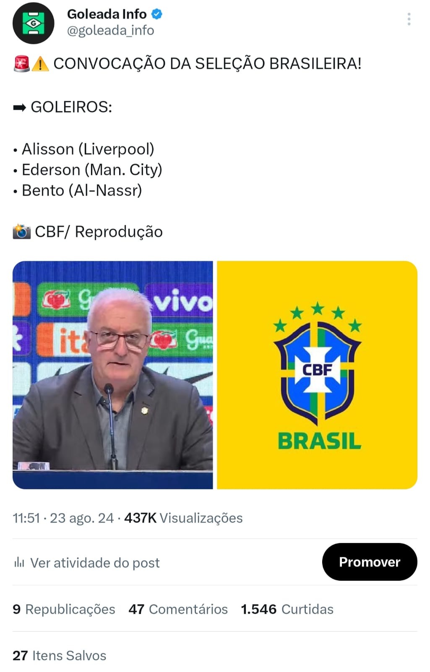430x672 pixels.
Task: Open the Goleada Info profile avatar
Action: pos(34,23)
